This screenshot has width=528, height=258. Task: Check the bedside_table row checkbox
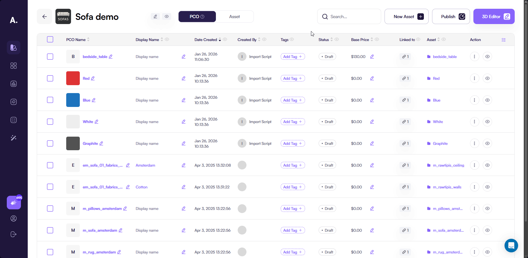point(50,57)
